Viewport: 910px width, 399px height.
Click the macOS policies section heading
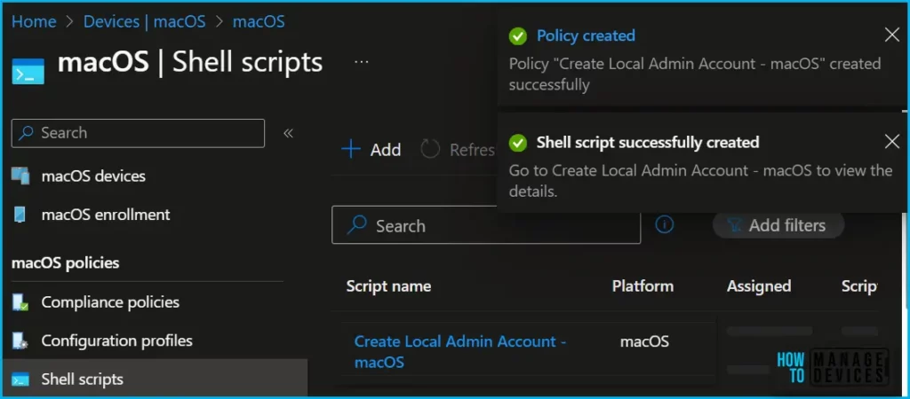point(65,263)
